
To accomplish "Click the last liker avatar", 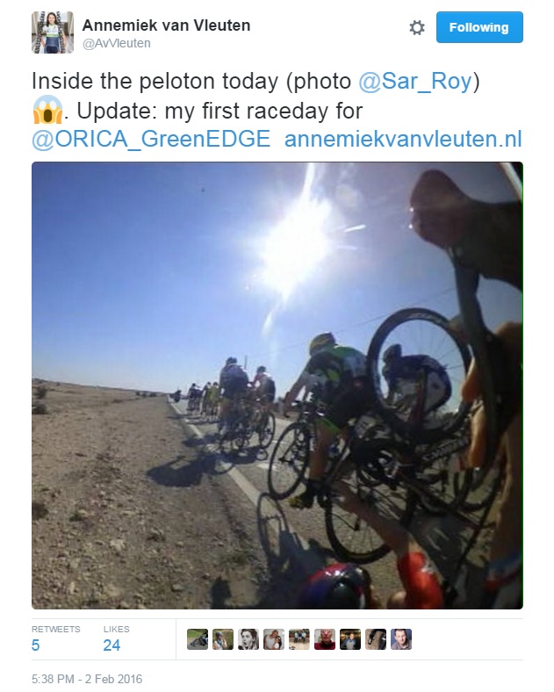I will [x=401, y=639].
